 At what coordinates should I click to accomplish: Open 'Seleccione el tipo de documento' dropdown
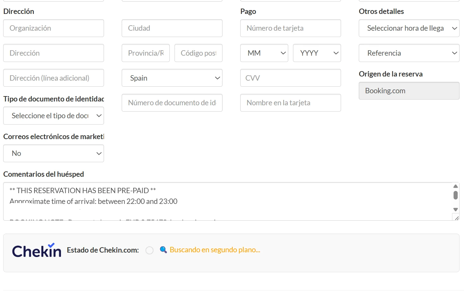(53, 116)
